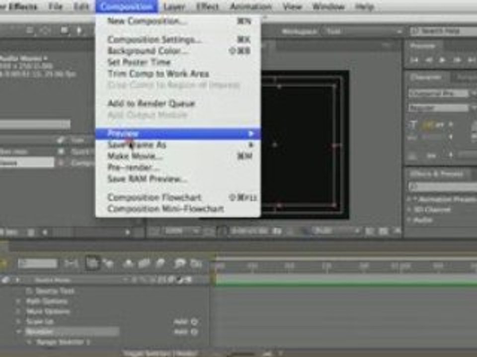Jump to last frame in Preview panel
Image resolution: width=477 pixels, height=357 pixels.
tap(471, 60)
